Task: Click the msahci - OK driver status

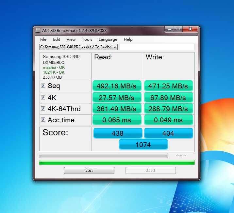Action: tap(54, 68)
